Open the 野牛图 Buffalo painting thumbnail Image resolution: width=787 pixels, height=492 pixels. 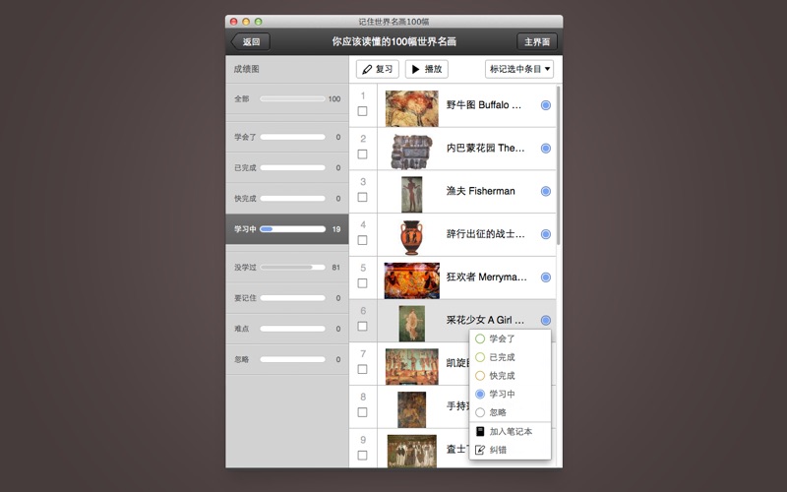point(411,107)
